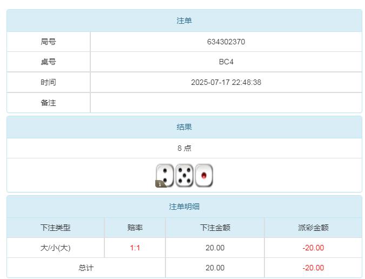This screenshot has height=279, width=365.
Task: Select the 结果 section header
Action: click(x=184, y=127)
